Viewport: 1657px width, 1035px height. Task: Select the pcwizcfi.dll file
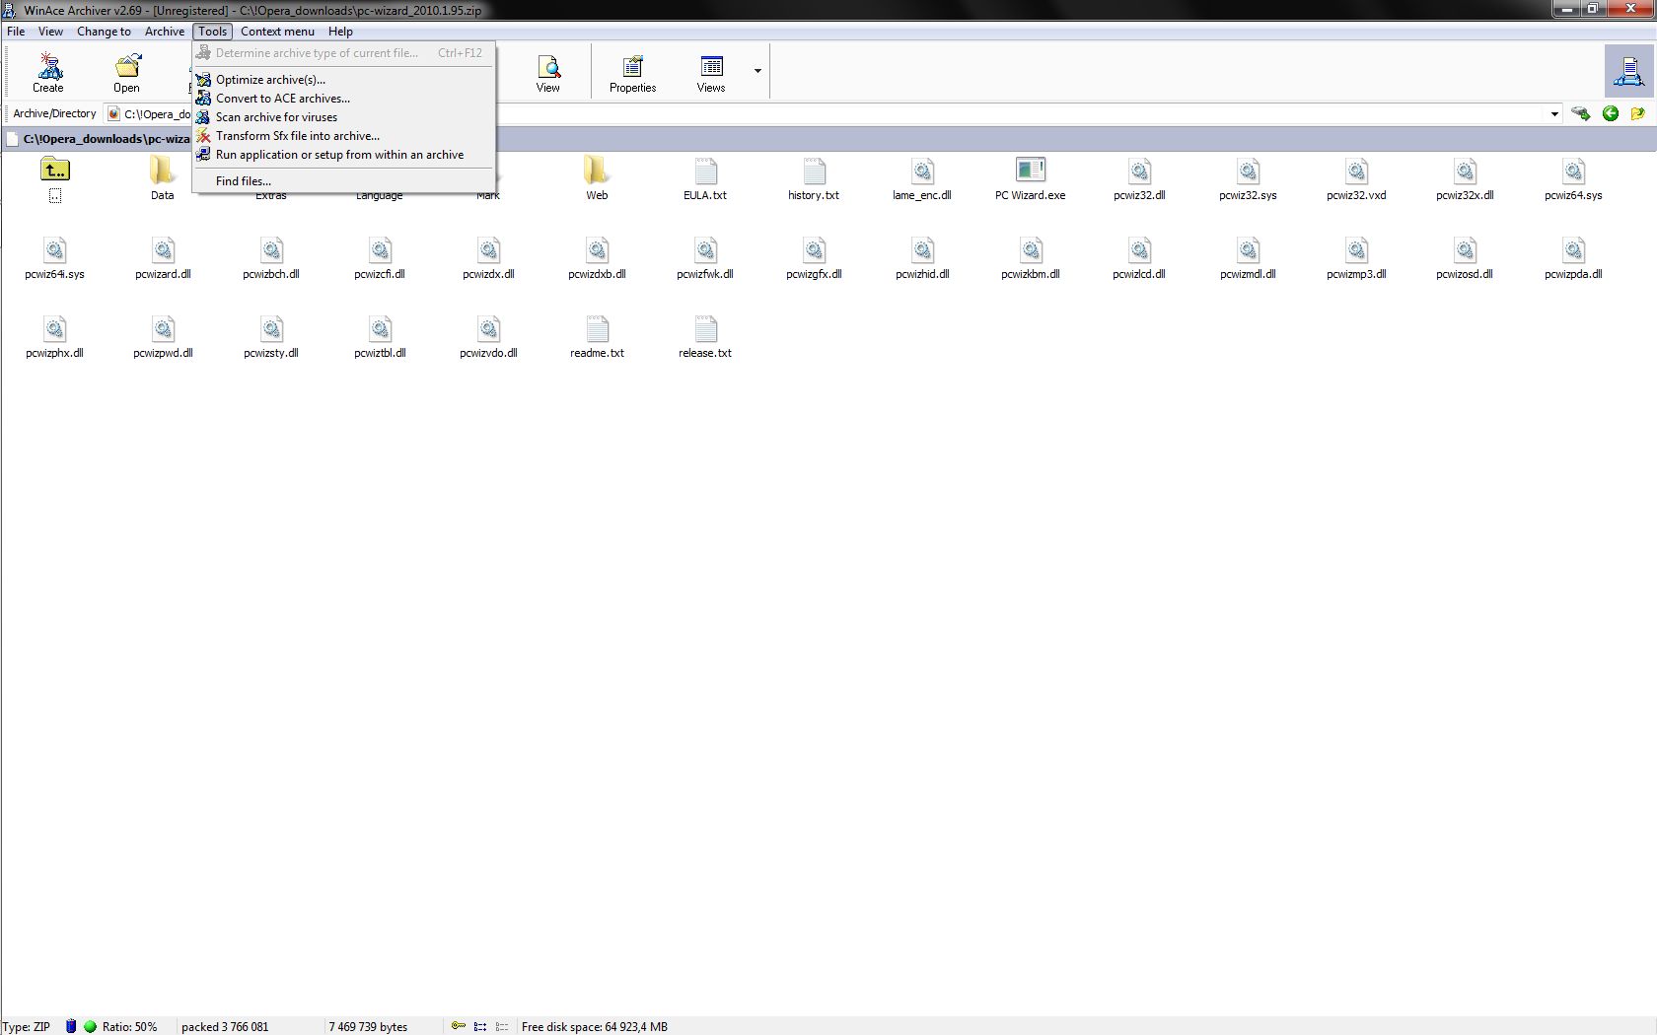point(380,258)
